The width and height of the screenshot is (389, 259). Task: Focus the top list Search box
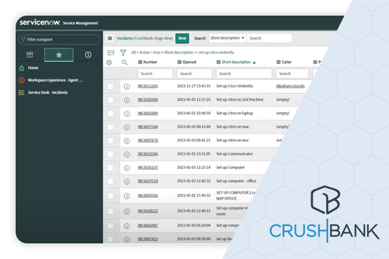(x=270, y=38)
